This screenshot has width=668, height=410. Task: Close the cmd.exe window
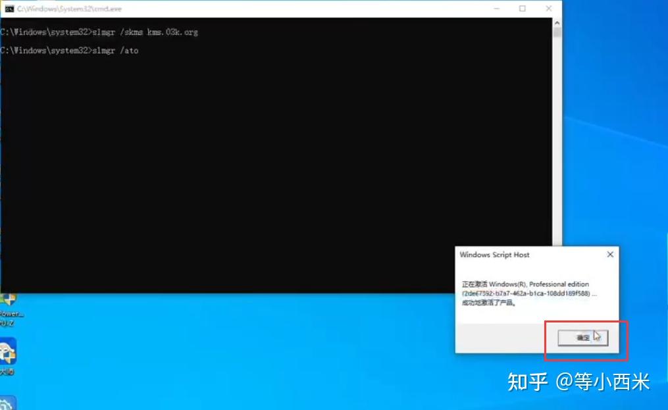pos(548,9)
